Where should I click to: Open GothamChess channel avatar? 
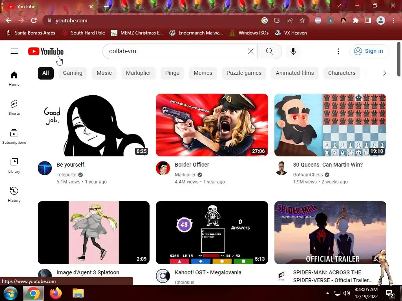(281, 168)
